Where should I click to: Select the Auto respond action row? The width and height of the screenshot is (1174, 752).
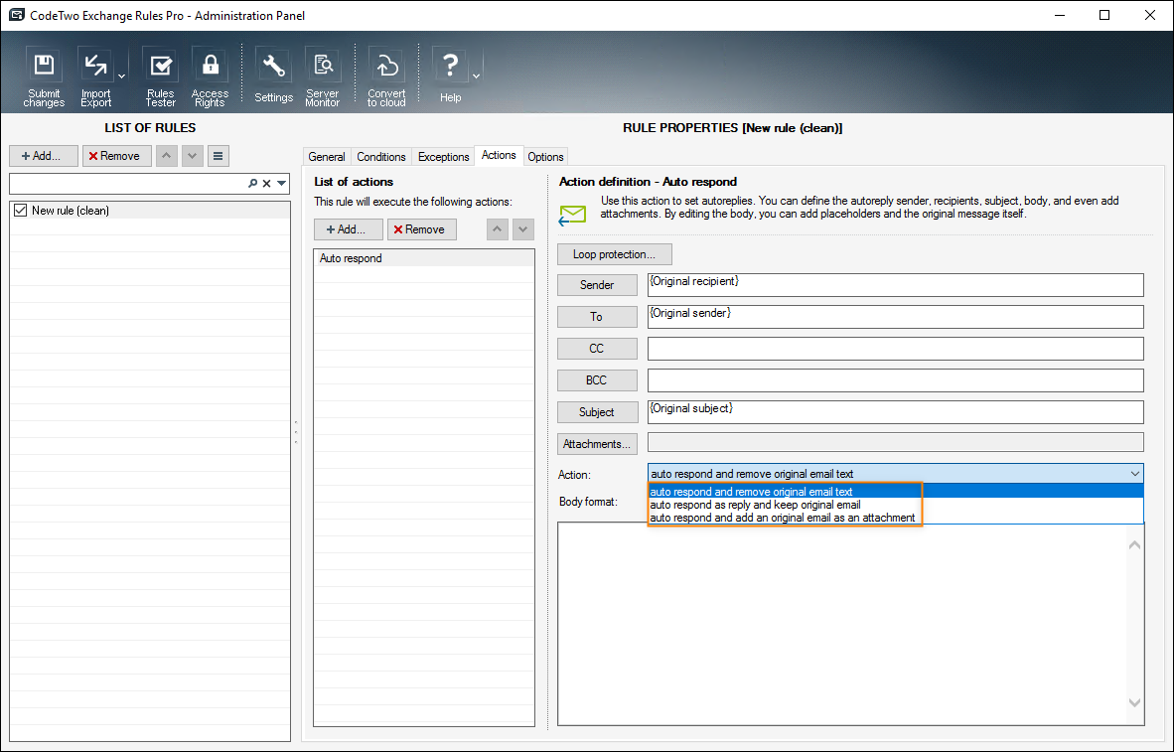click(424, 258)
